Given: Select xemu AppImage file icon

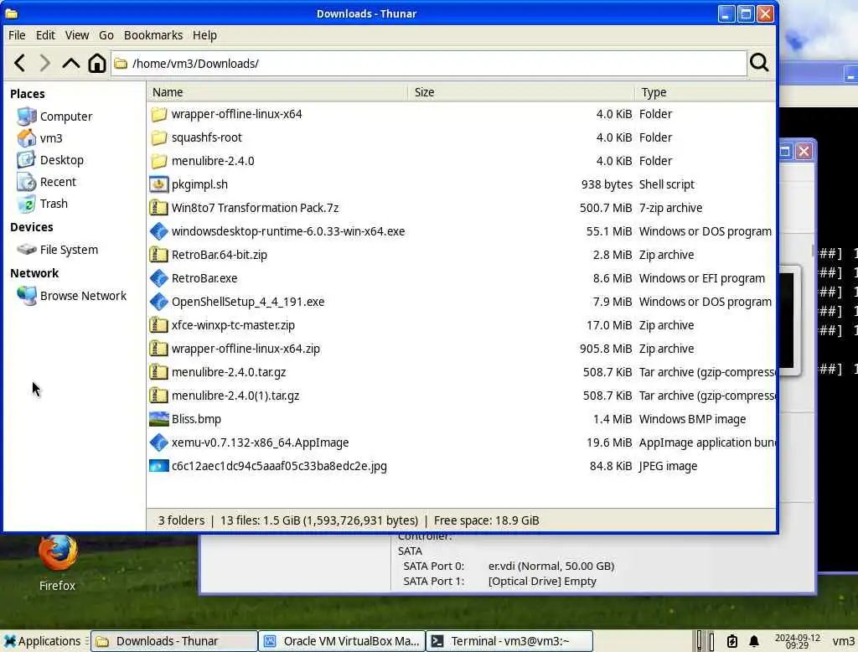Looking at the screenshot, I should tap(158, 442).
